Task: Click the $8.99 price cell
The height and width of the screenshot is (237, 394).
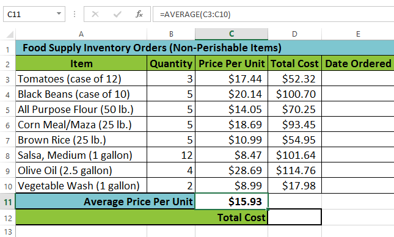Action: pos(232,186)
